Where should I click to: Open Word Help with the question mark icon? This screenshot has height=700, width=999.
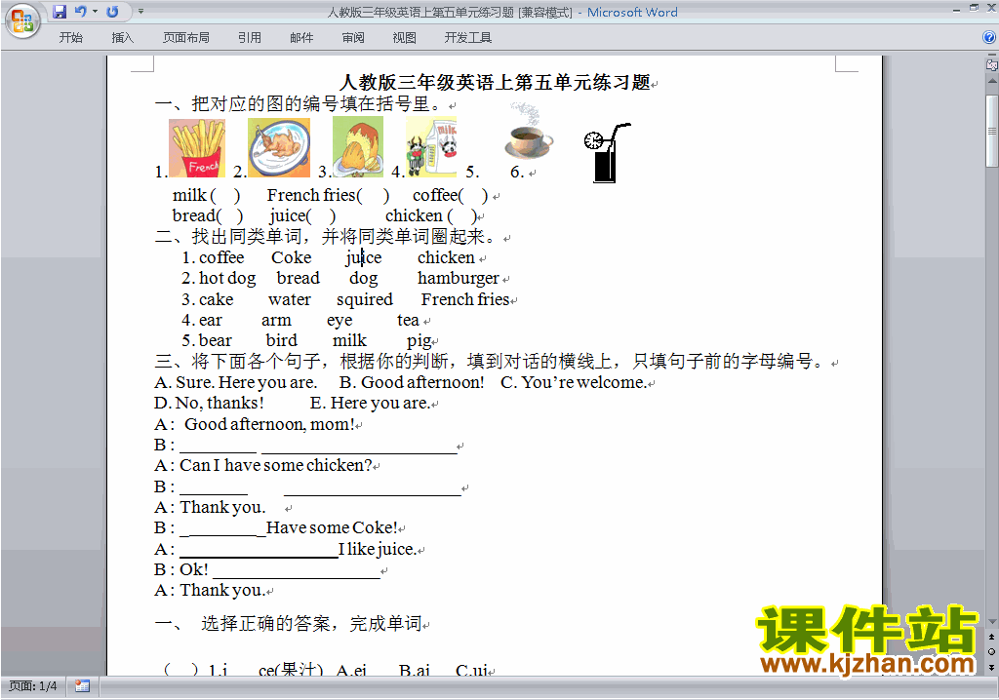click(989, 37)
